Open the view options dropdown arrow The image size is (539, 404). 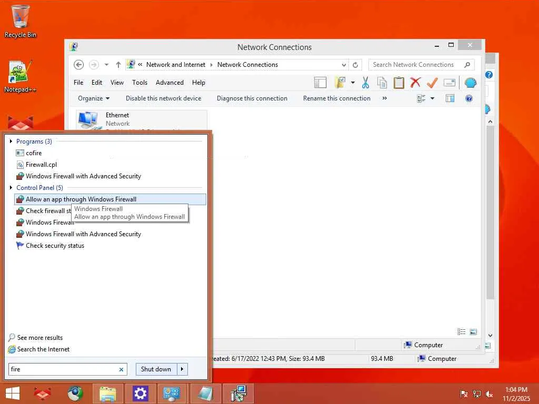(433, 98)
